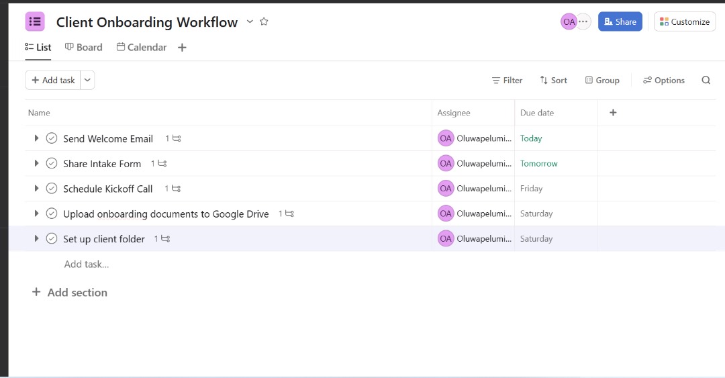The width and height of the screenshot is (725, 378).
Task: Click assignee avatar for Set up client folder
Action: click(446, 239)
